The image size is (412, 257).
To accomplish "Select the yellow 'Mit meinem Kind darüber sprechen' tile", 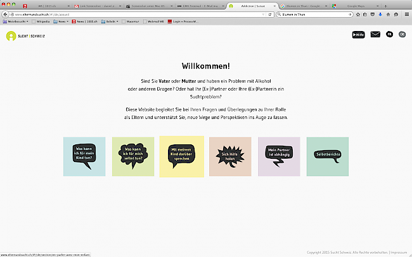I will pos(181,156).
